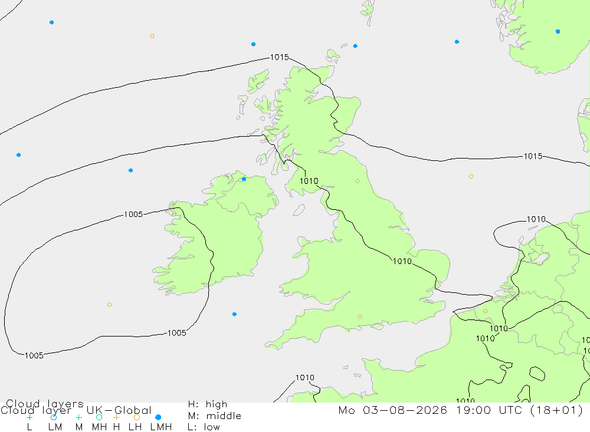Select the orange circle on the Belgian coast
Viewport: 590px width, 432px height.
pyautogui.click(x=485, y=311)
